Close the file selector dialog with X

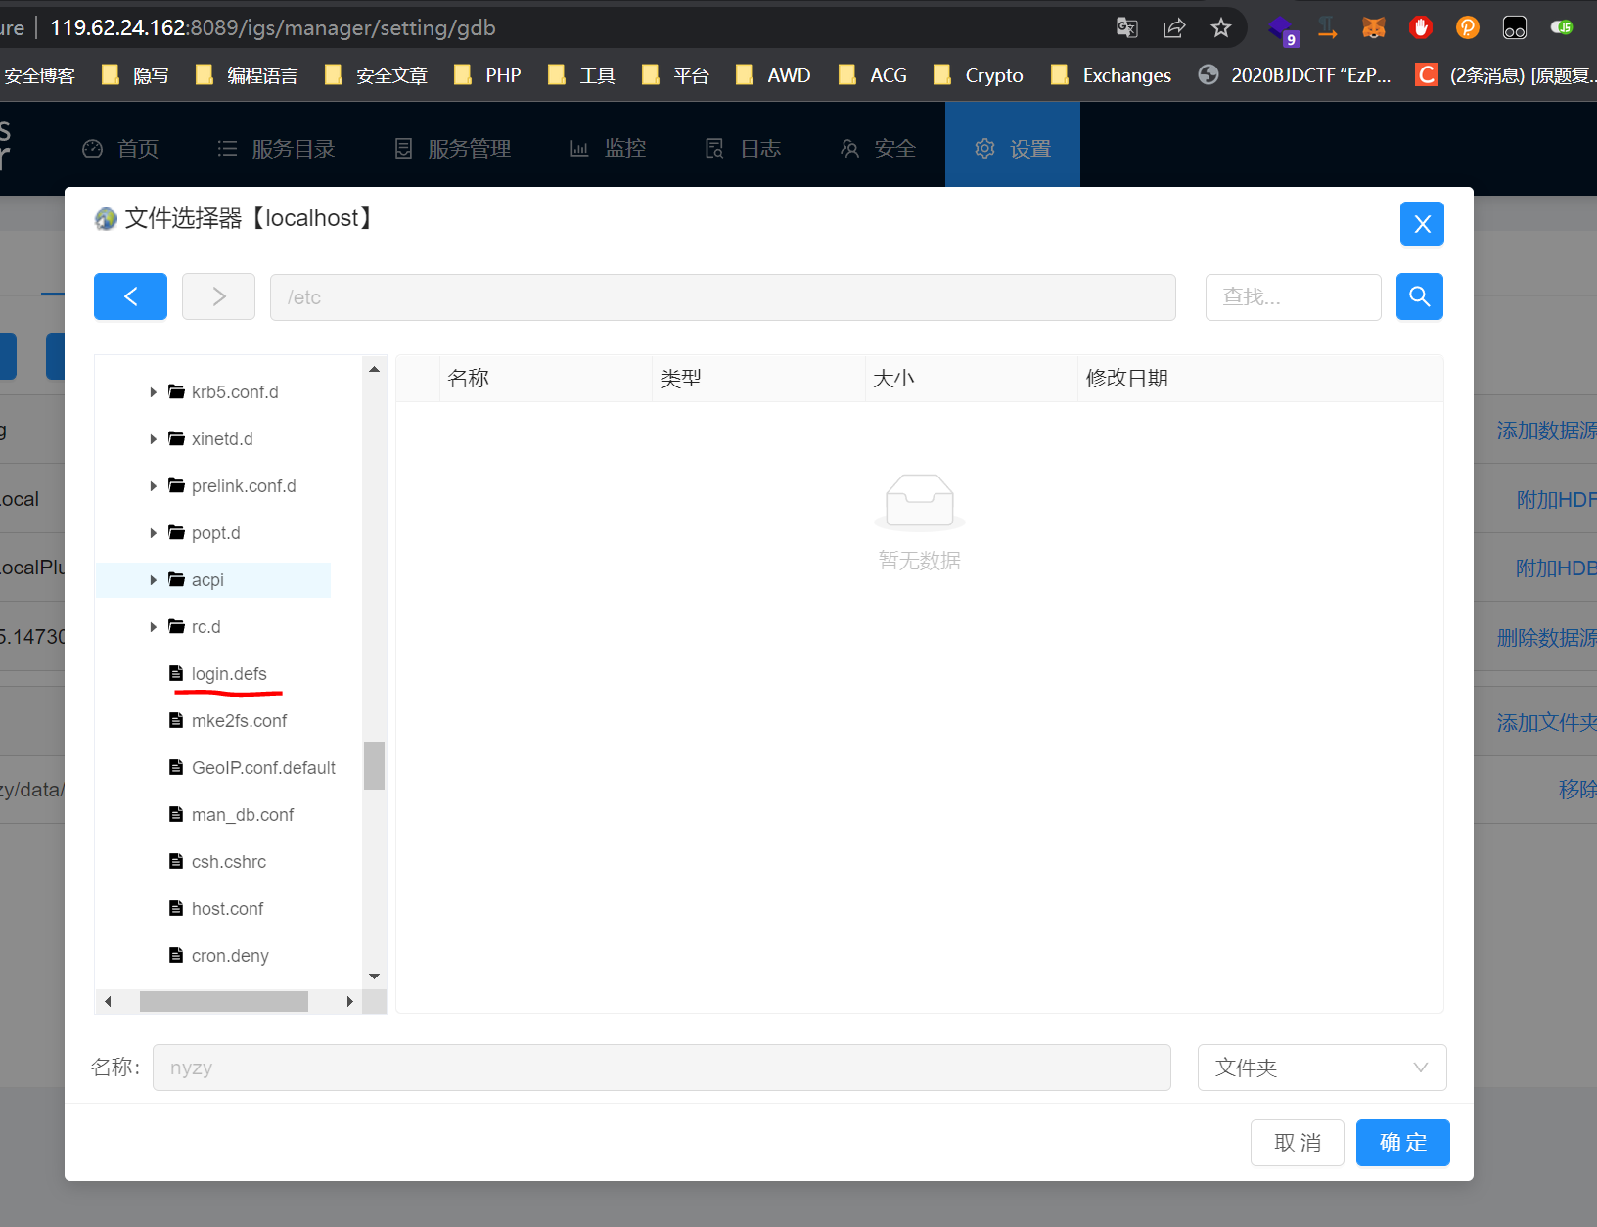1422,224
